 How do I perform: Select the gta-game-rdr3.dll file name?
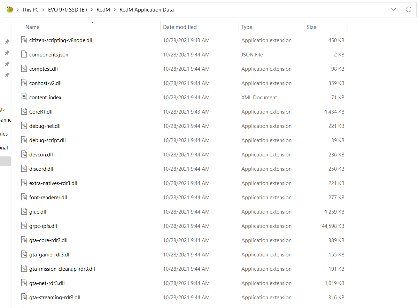coord(50,254)
